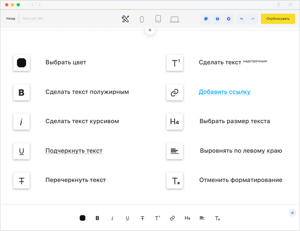Apply superscript from the bottom toolbar
The image size is (300, 231).
[157, 218]
